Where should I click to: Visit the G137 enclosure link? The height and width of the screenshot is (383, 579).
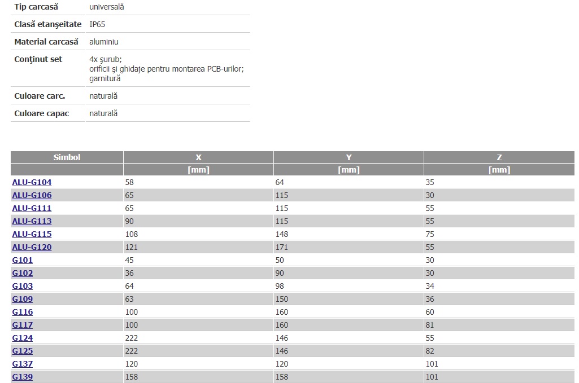23,364
